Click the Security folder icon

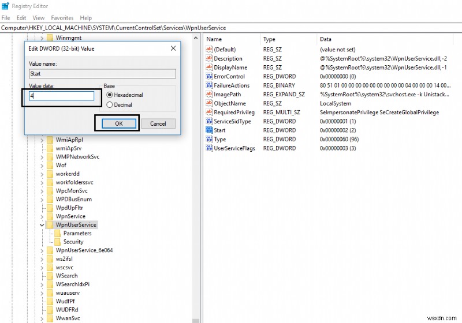[58, 242]
